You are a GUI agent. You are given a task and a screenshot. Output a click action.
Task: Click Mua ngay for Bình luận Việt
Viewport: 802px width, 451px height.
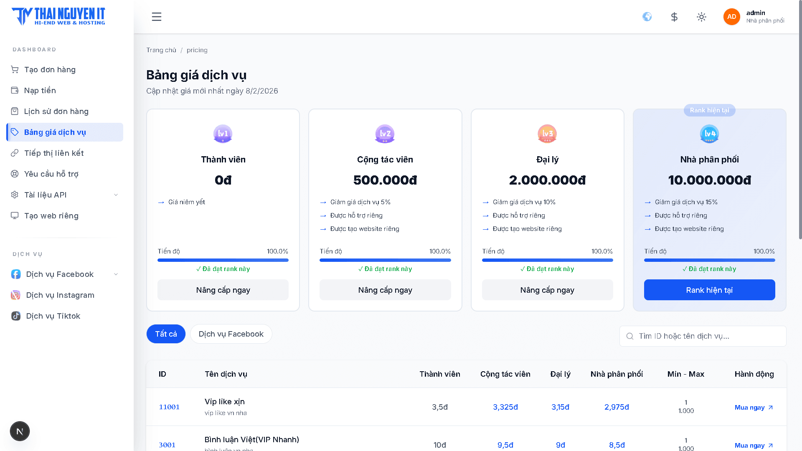click(x=754, y=445)
